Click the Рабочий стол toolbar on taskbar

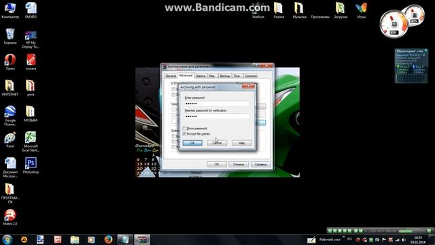(x=330, y=240)
